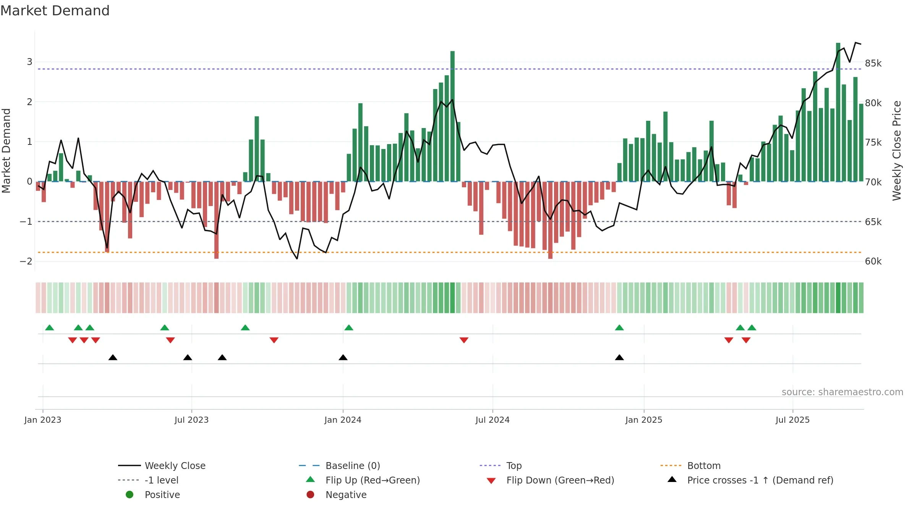Click the Weekly Close Price axis title
The width and height of the screenshot is (917, 516).
pos(897,151)
